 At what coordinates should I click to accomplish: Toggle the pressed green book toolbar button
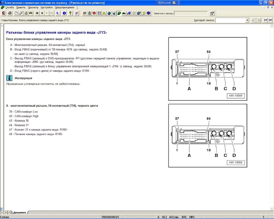coord(119,13)
